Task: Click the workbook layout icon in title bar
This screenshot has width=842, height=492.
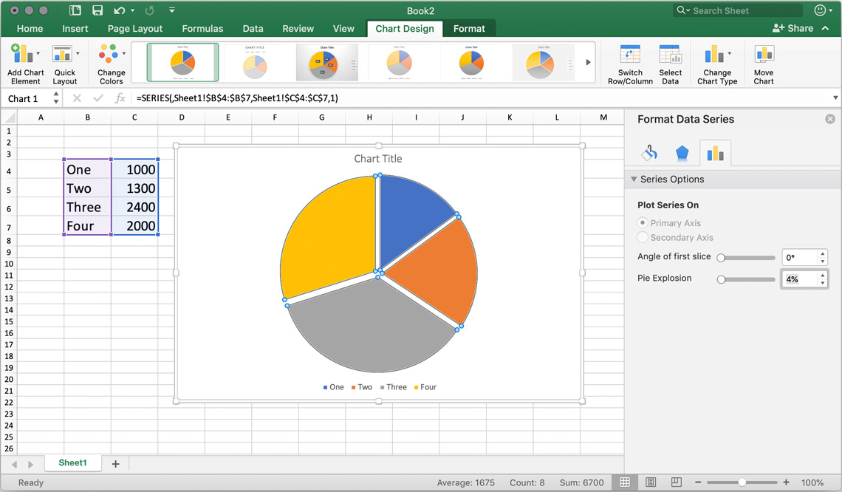Action: pos(75,10)
